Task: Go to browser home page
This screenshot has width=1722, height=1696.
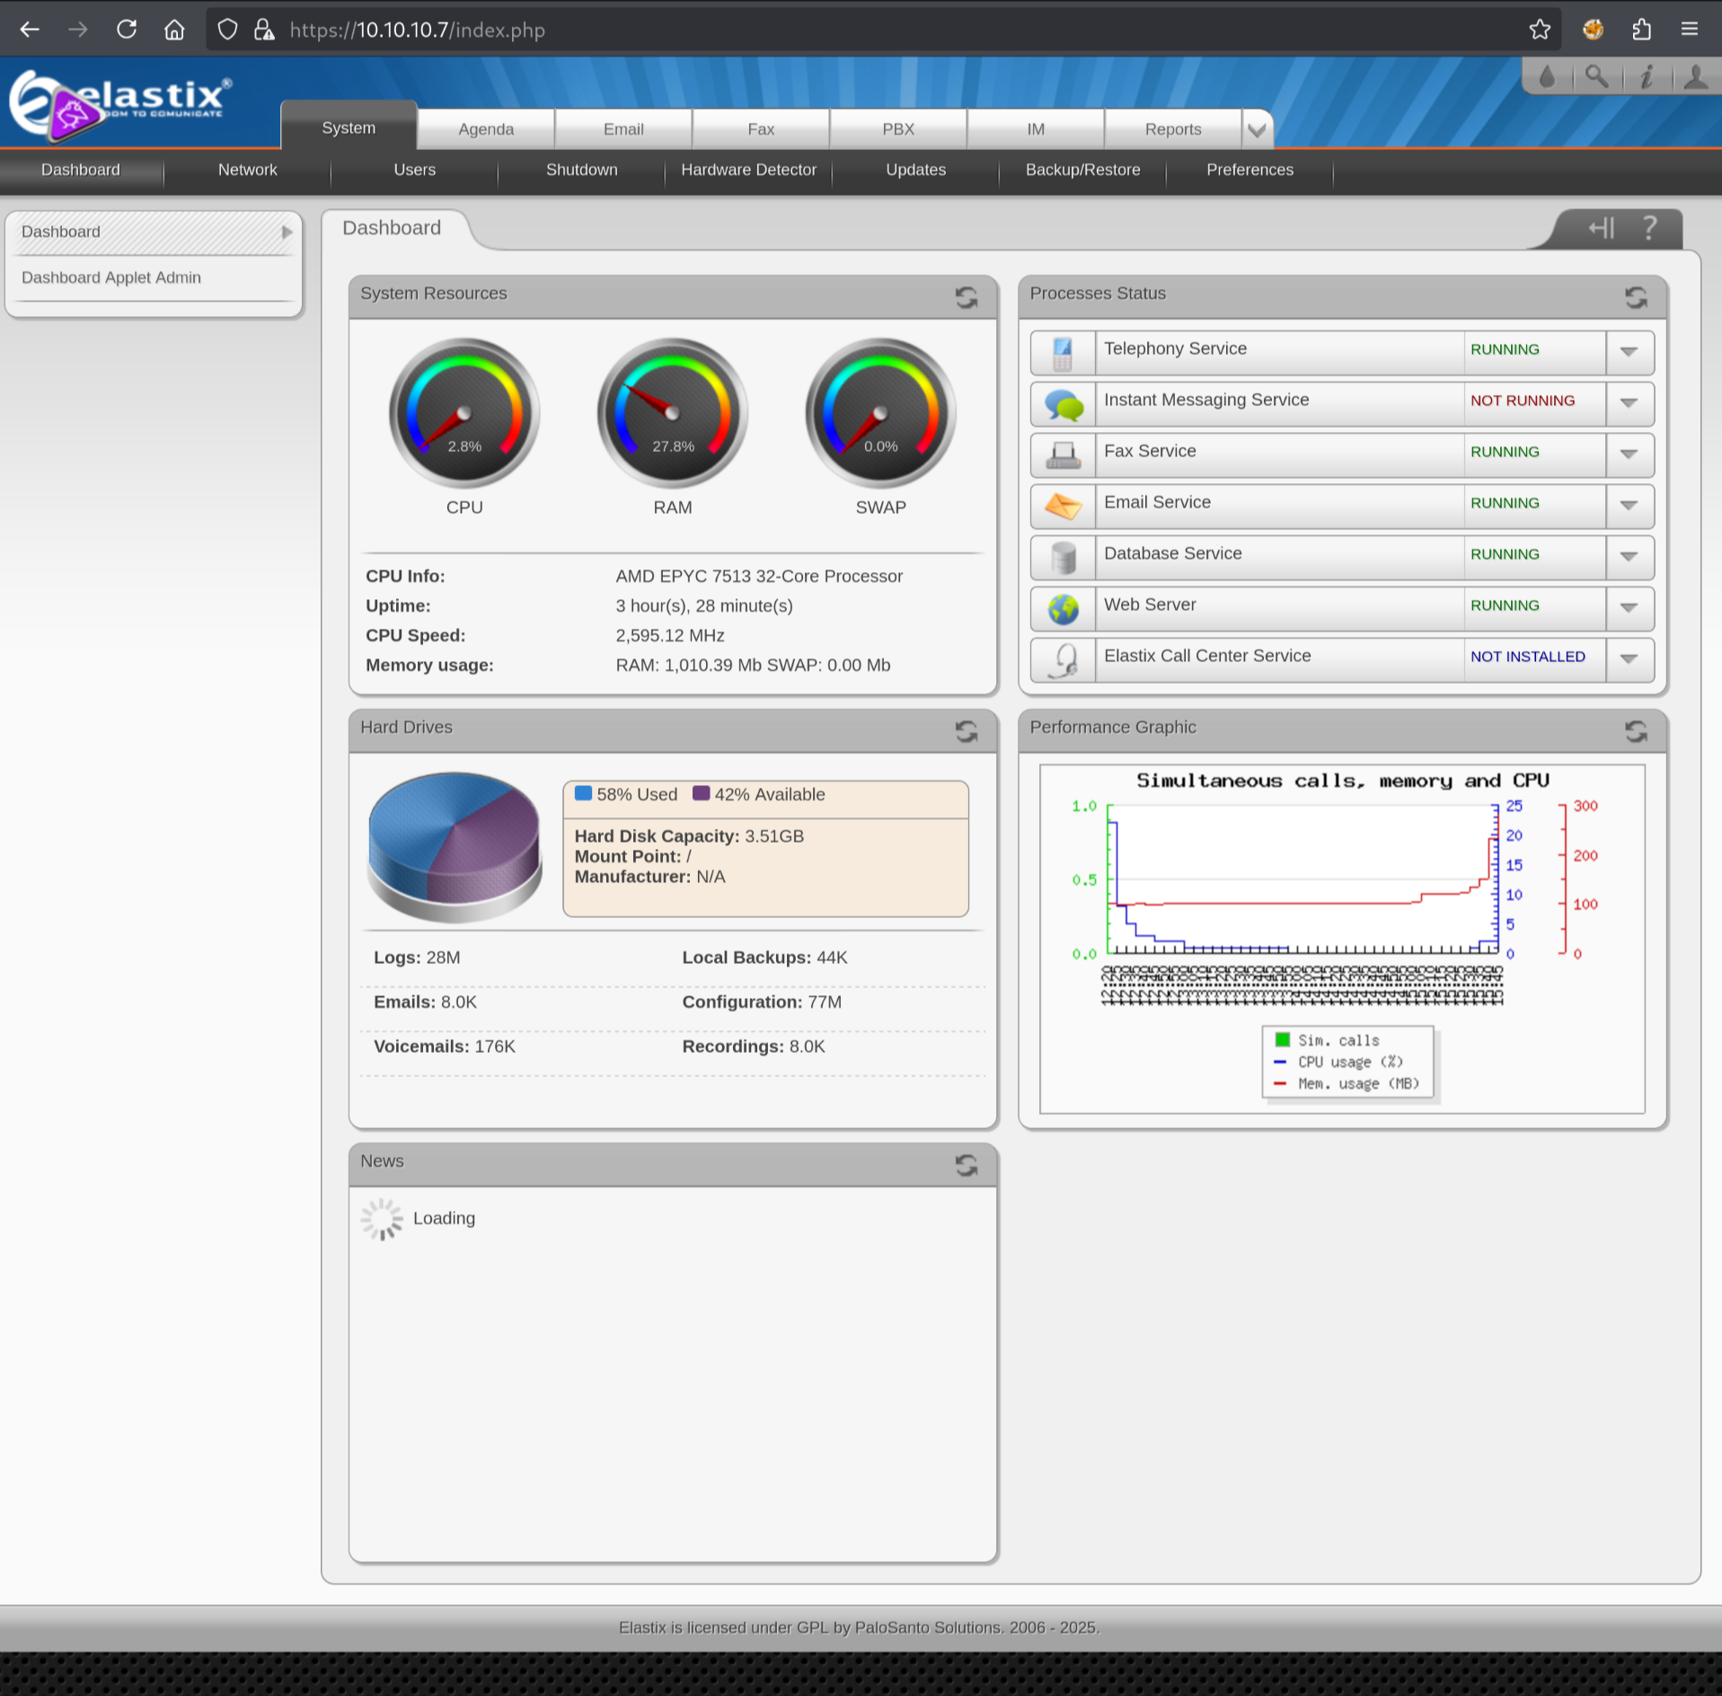Action: tap(174, 30)
